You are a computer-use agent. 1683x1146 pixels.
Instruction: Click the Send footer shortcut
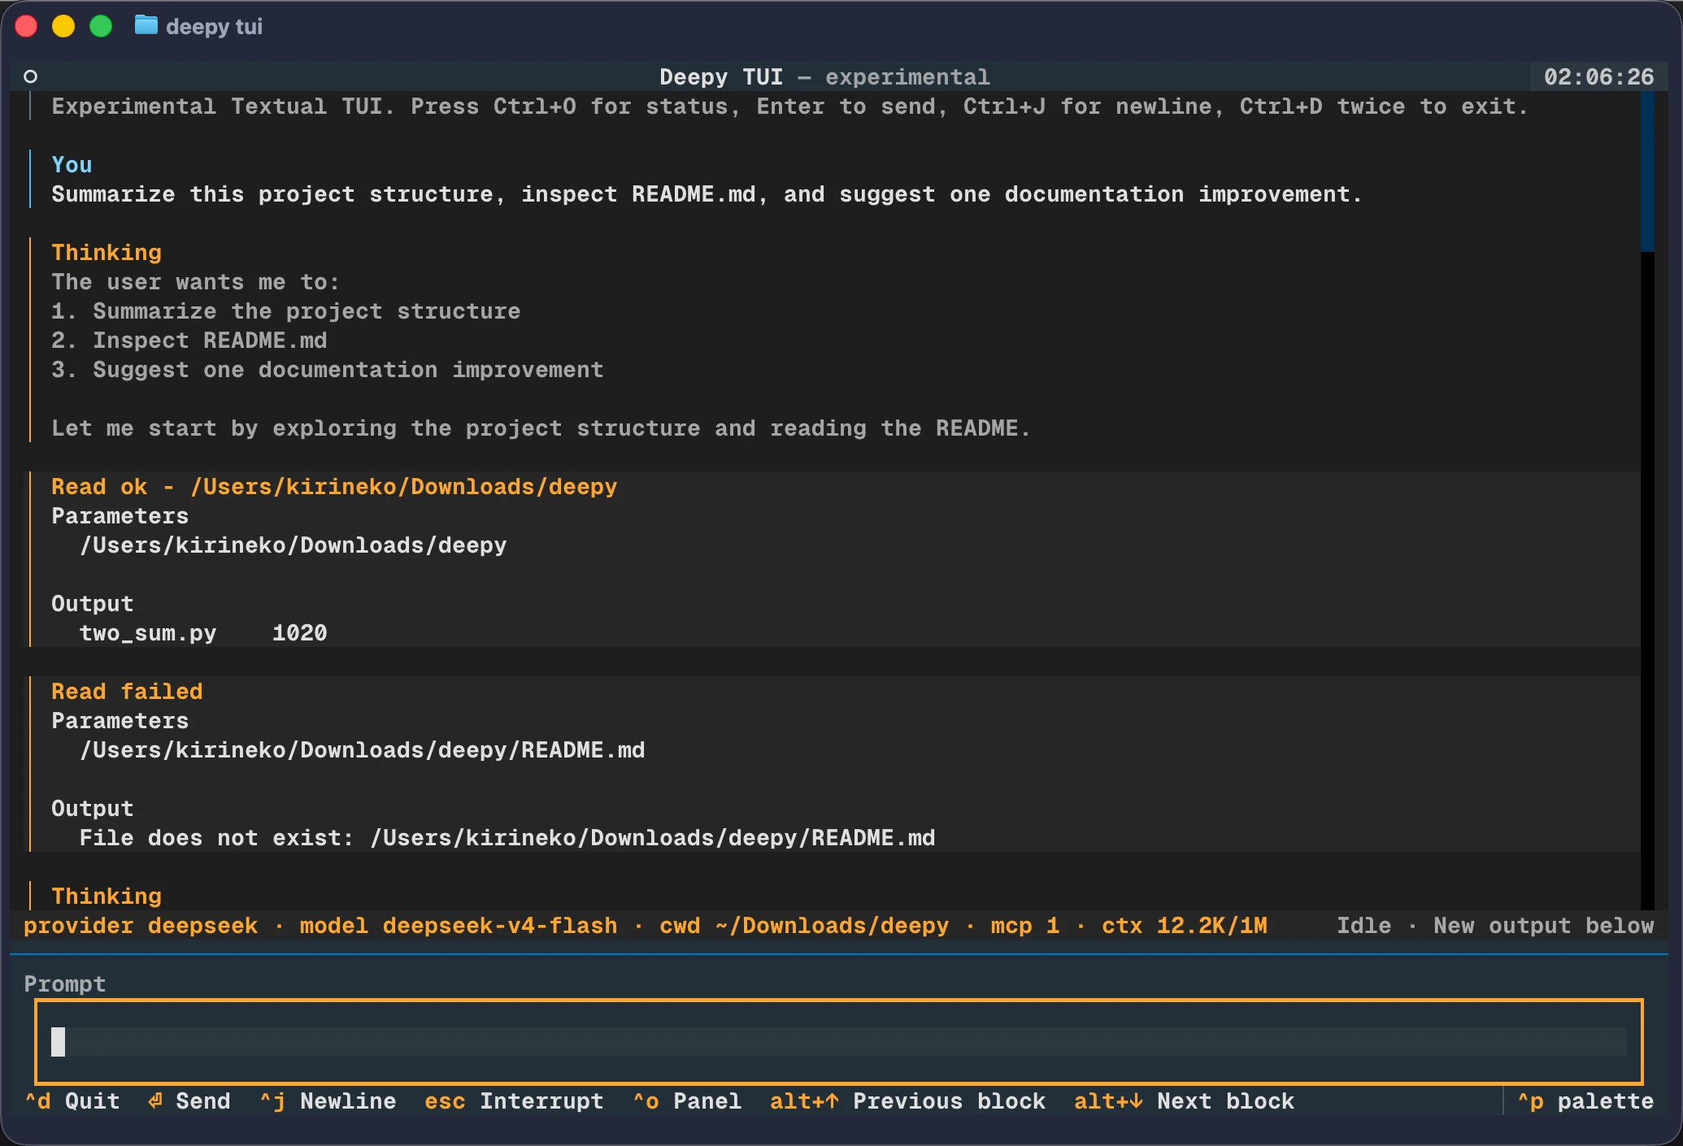point(189,1101)
